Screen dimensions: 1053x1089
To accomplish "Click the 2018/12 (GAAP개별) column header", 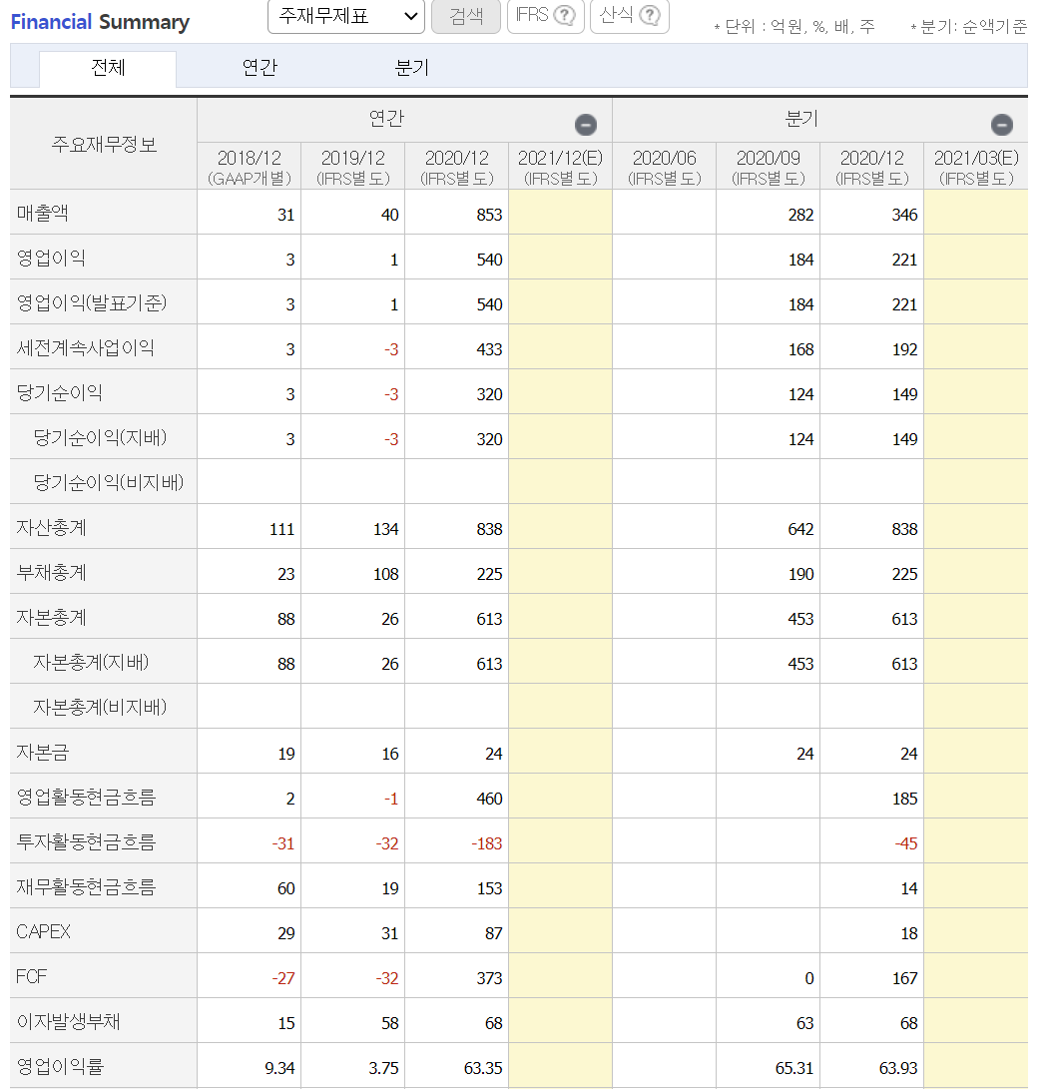I will (250, 167).
